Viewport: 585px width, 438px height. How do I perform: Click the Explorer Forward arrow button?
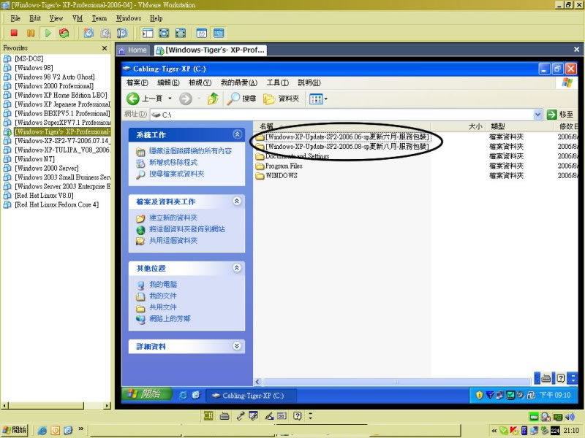tap(186, 99)
